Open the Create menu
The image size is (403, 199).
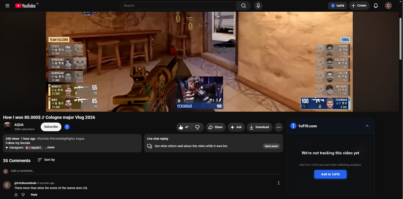[359, 6]
